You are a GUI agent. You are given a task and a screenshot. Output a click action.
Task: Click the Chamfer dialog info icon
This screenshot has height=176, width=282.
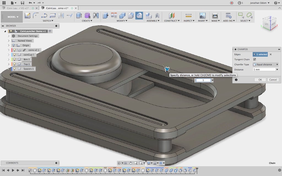point(236,80)
